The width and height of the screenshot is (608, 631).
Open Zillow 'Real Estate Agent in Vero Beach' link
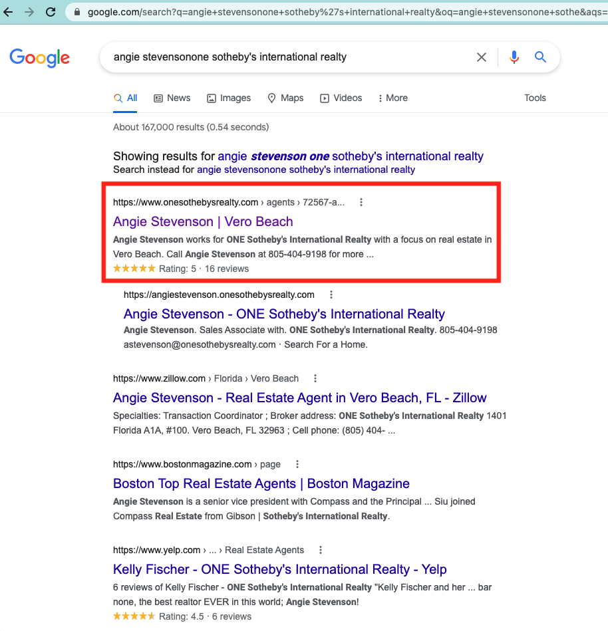(299, 398)
